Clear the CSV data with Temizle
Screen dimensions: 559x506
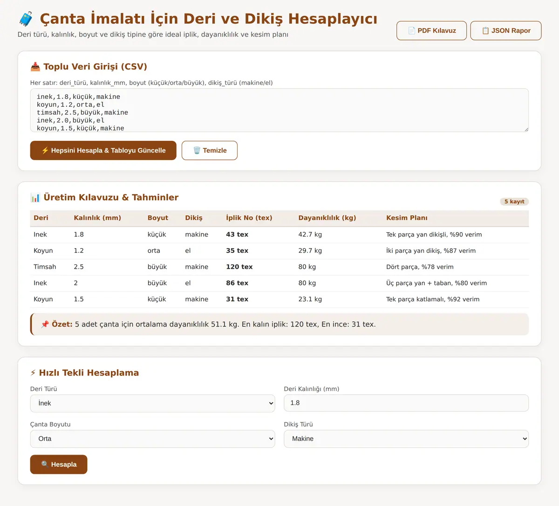210,151
